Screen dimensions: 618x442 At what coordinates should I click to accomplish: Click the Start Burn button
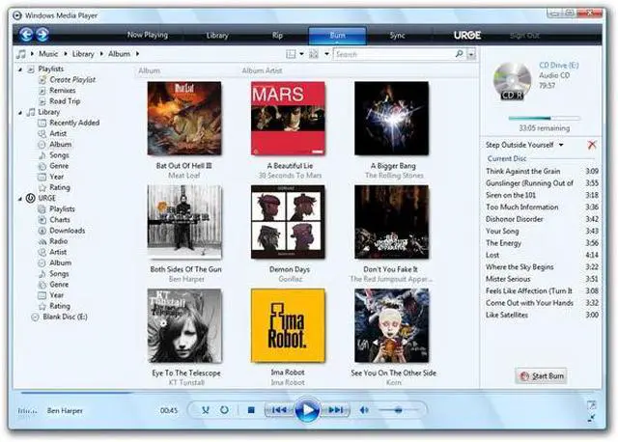(x=542, y=375)
